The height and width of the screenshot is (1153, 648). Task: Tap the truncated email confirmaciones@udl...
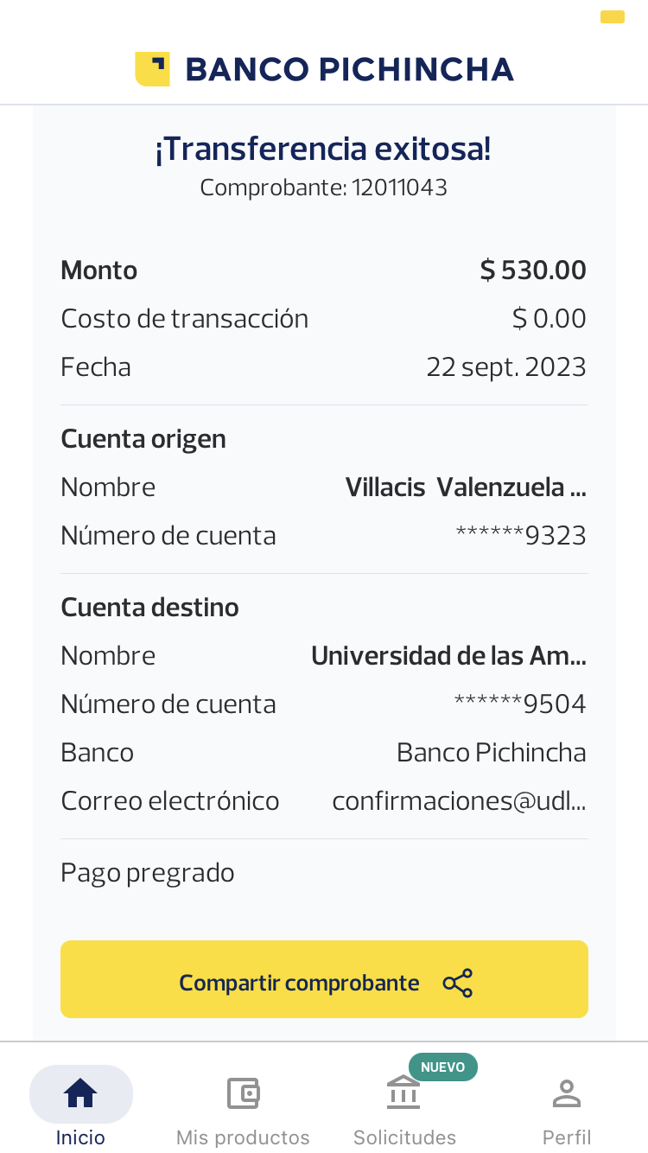(459, 801)
